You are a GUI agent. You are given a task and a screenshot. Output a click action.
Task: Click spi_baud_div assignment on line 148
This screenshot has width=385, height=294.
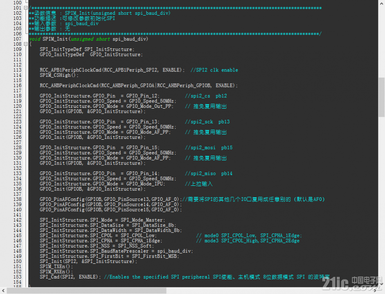tap(175, 251)
